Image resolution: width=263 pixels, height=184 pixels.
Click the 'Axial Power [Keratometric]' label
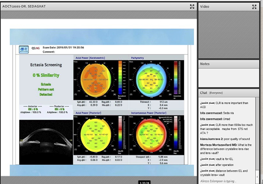pos(90,58)
